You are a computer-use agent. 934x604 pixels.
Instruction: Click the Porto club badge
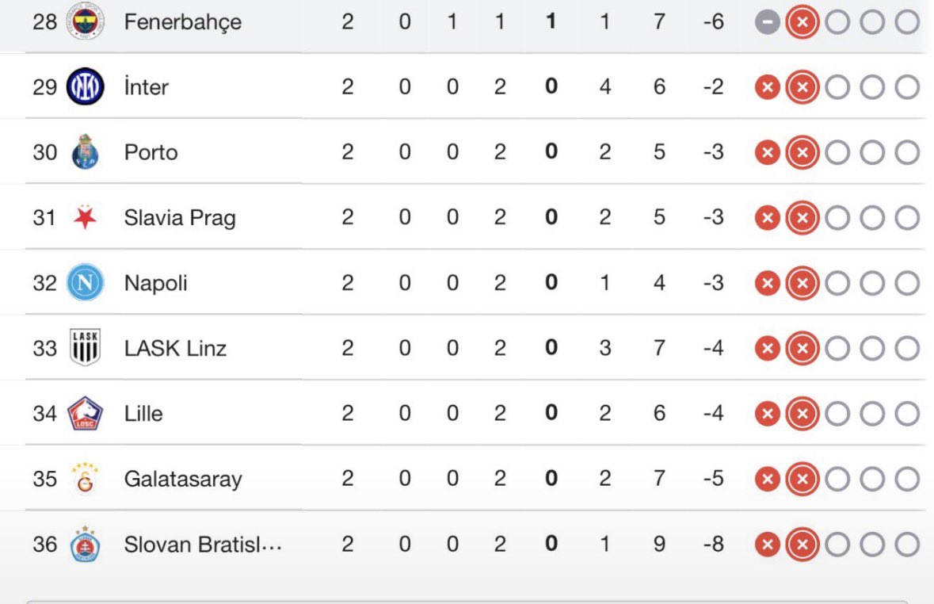point(86,151)
